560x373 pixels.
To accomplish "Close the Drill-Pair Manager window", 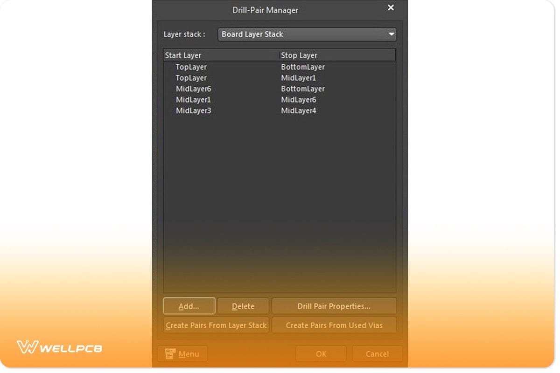I will 391,7.
